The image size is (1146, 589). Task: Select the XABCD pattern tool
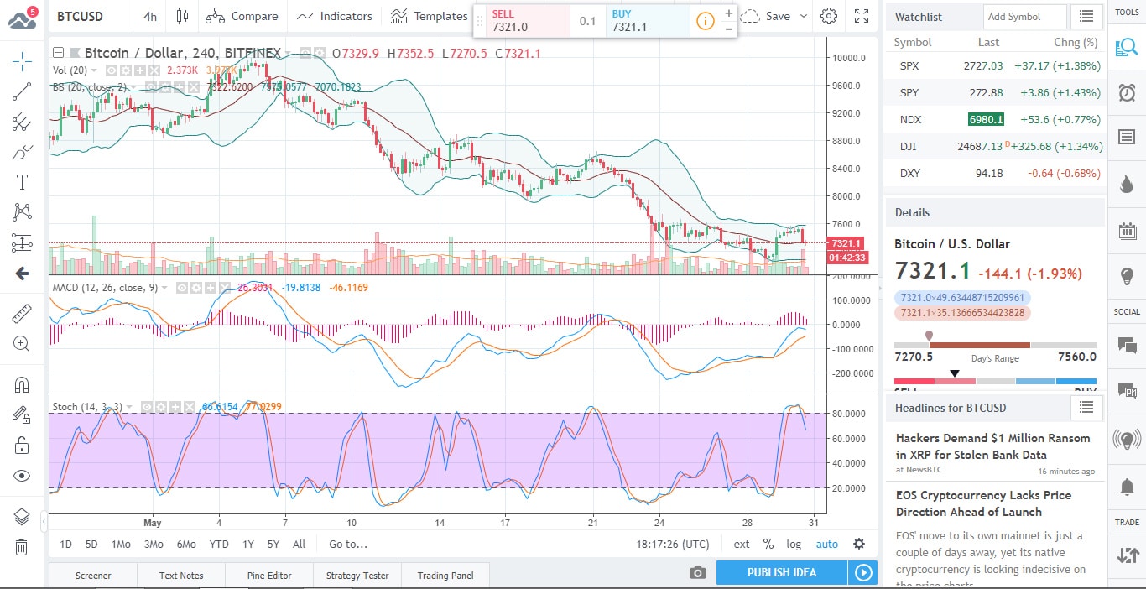(x=22, y=212)
